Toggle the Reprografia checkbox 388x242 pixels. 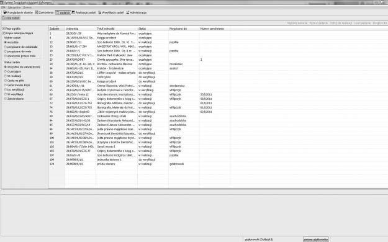click(x=12, y=29)
